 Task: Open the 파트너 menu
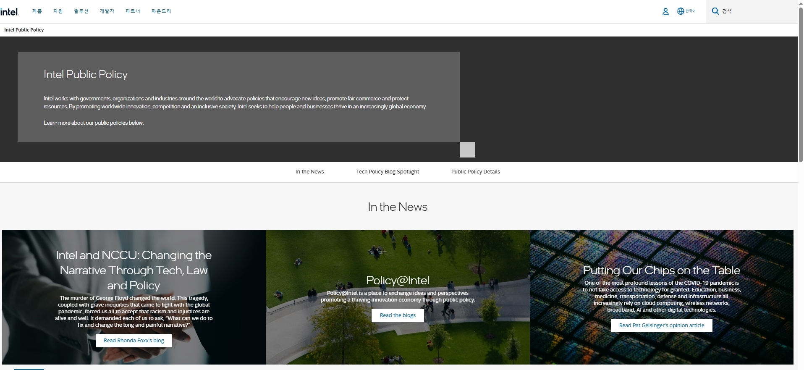tap(133, 11)
